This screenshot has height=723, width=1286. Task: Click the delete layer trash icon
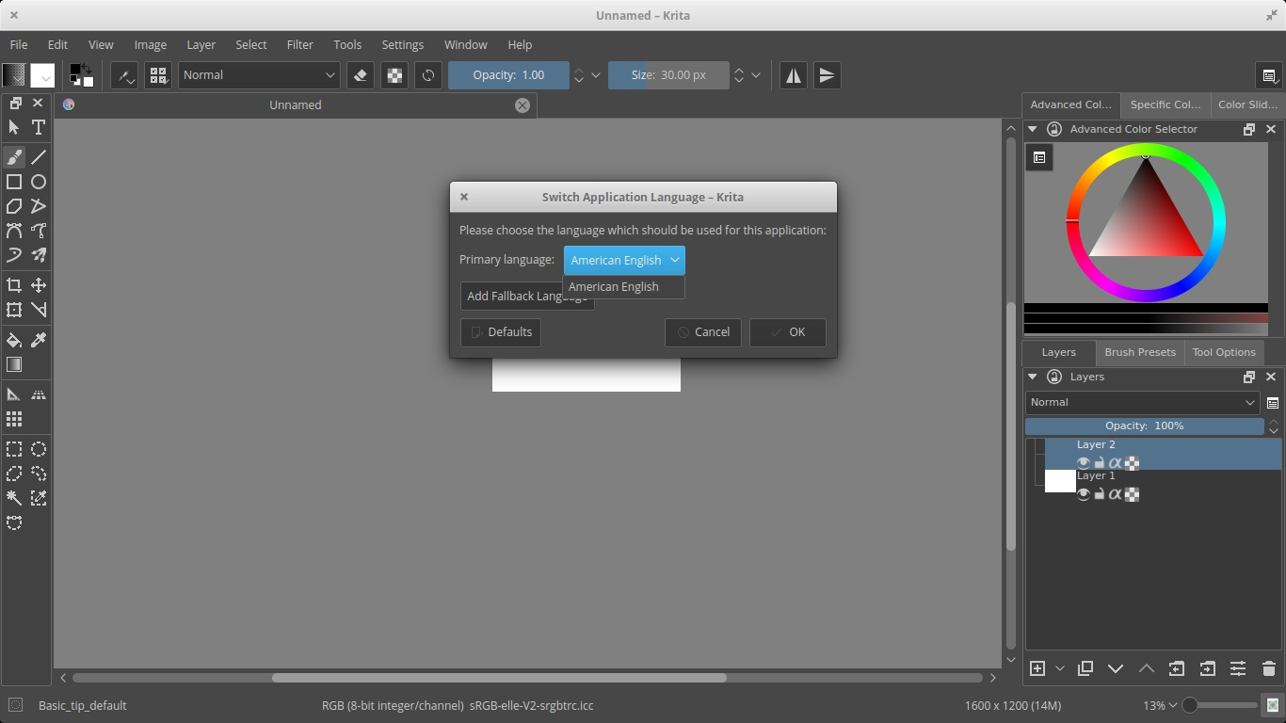[1268, 668]
